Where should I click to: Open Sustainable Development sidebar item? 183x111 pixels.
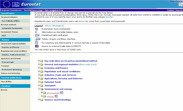point(15,28)
